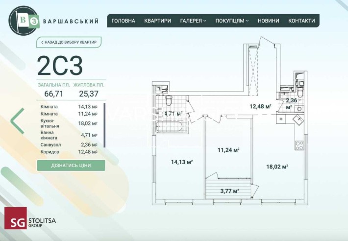Click the room list vertical scrollbar
348x241 pixels.
click(x=104, y=125)
